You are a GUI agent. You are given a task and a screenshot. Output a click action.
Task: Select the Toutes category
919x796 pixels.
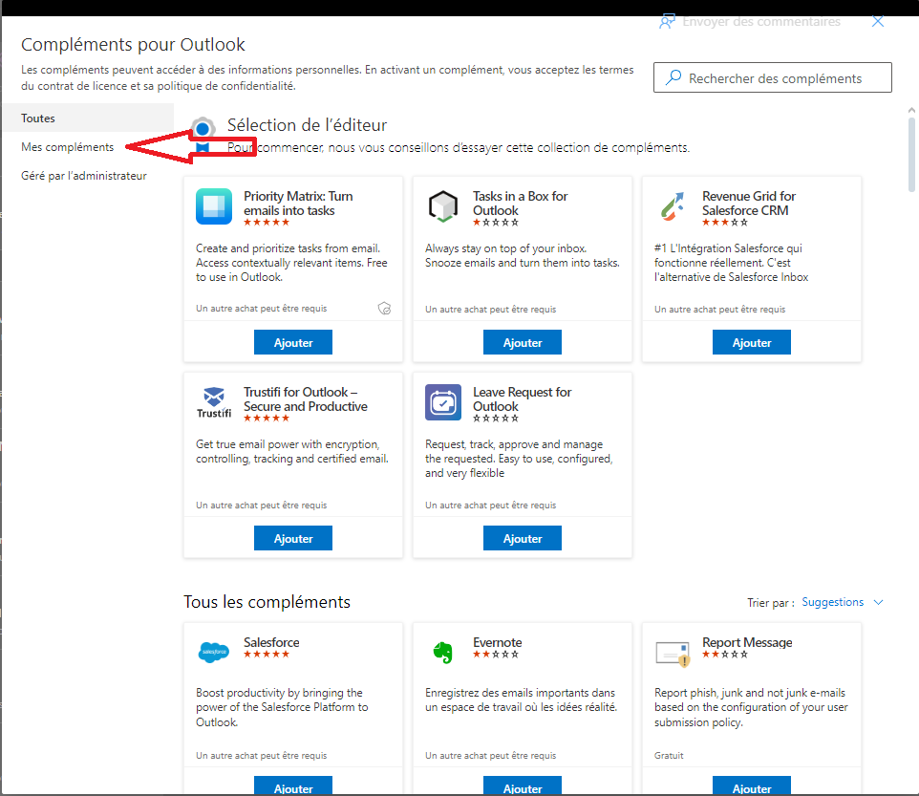click(x=88, y=118)
